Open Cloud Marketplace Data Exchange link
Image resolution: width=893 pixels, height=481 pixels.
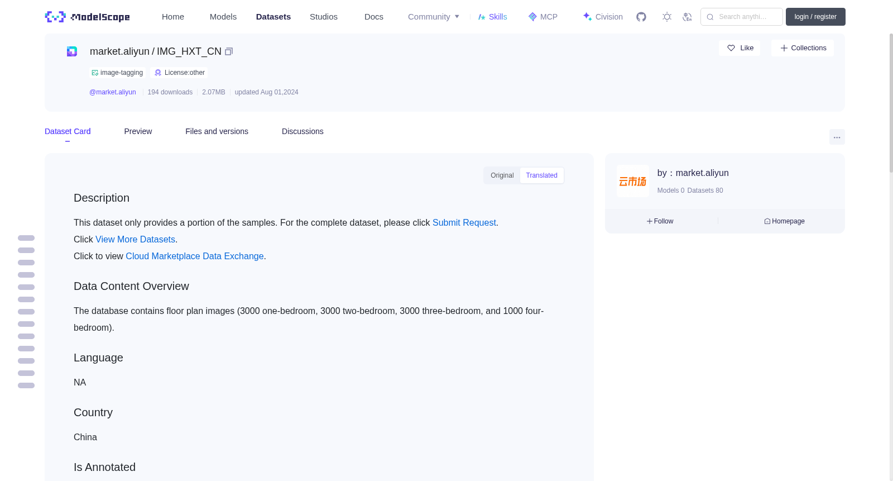pos(195,256)
